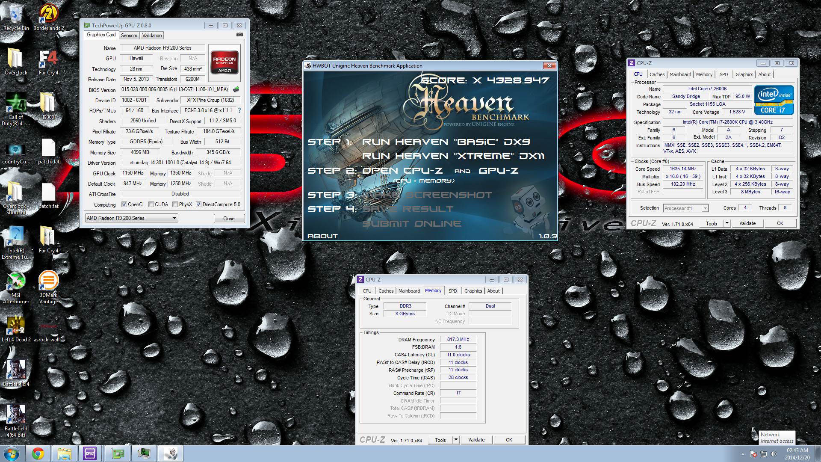Viewport: 821px width, 462px height.
Task: Switch to the Validation tab in GPU-Z
Action: [152, 36]
